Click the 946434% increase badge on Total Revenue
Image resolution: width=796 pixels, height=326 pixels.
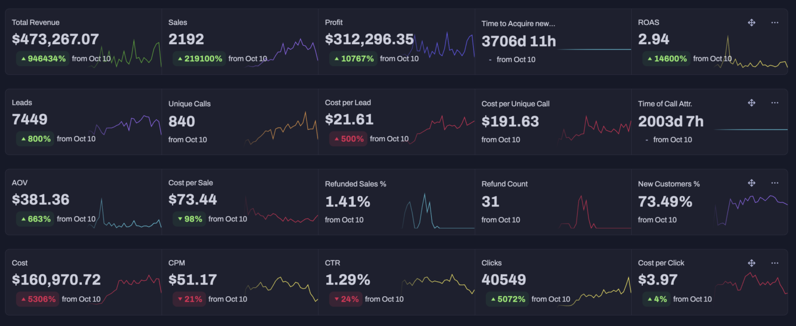(x=43, y=58)
